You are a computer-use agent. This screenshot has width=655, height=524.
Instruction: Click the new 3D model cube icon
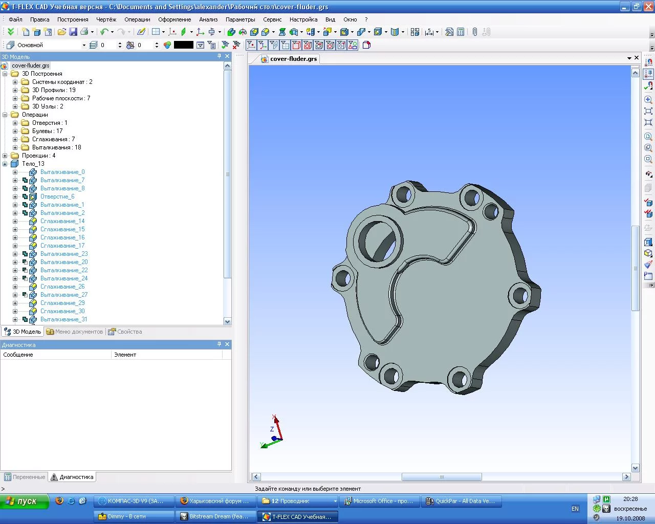(x=37, y=32)
